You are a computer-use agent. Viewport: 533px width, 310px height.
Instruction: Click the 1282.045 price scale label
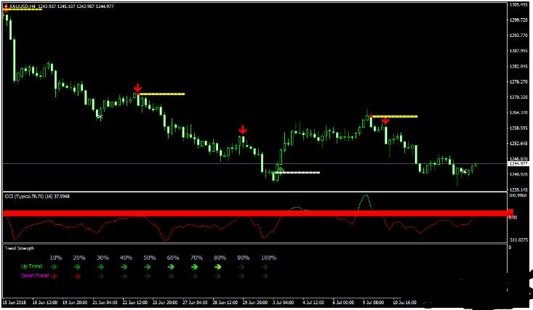(518, 67)
